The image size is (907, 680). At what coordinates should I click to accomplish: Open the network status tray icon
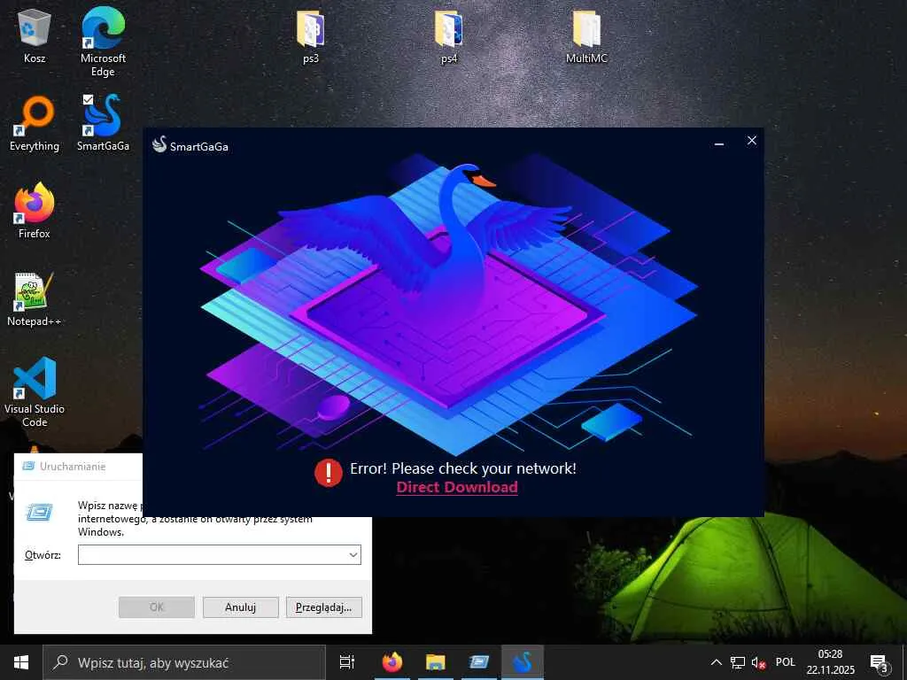tap(738, 662)
